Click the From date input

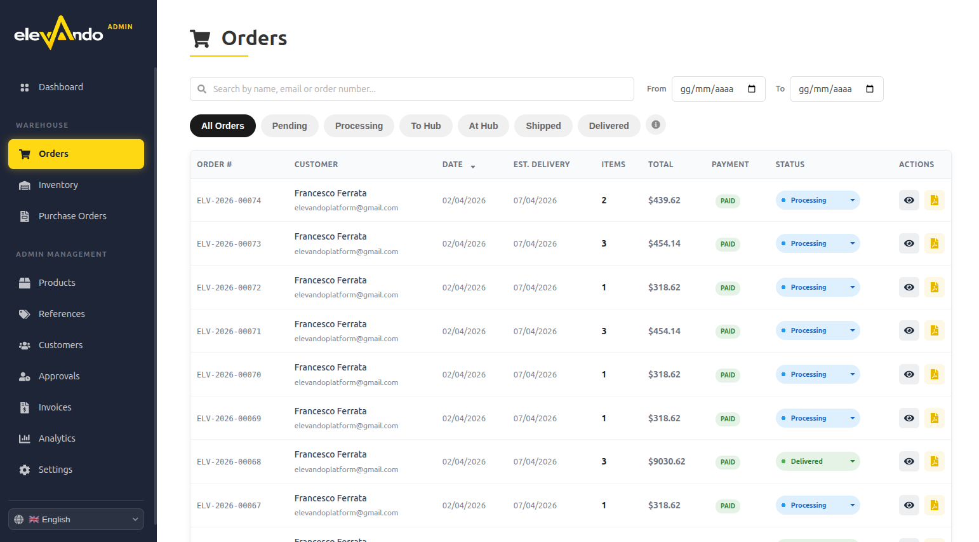(719, 89)
